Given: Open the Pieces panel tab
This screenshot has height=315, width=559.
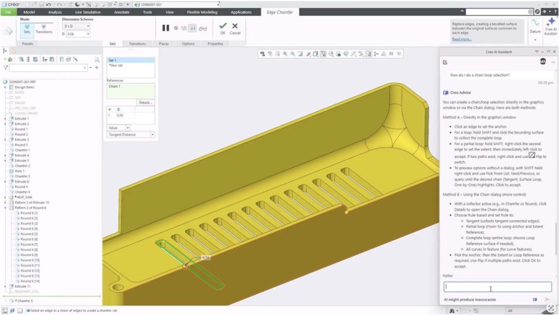Looking at the screenshot, I should (164, 44).
